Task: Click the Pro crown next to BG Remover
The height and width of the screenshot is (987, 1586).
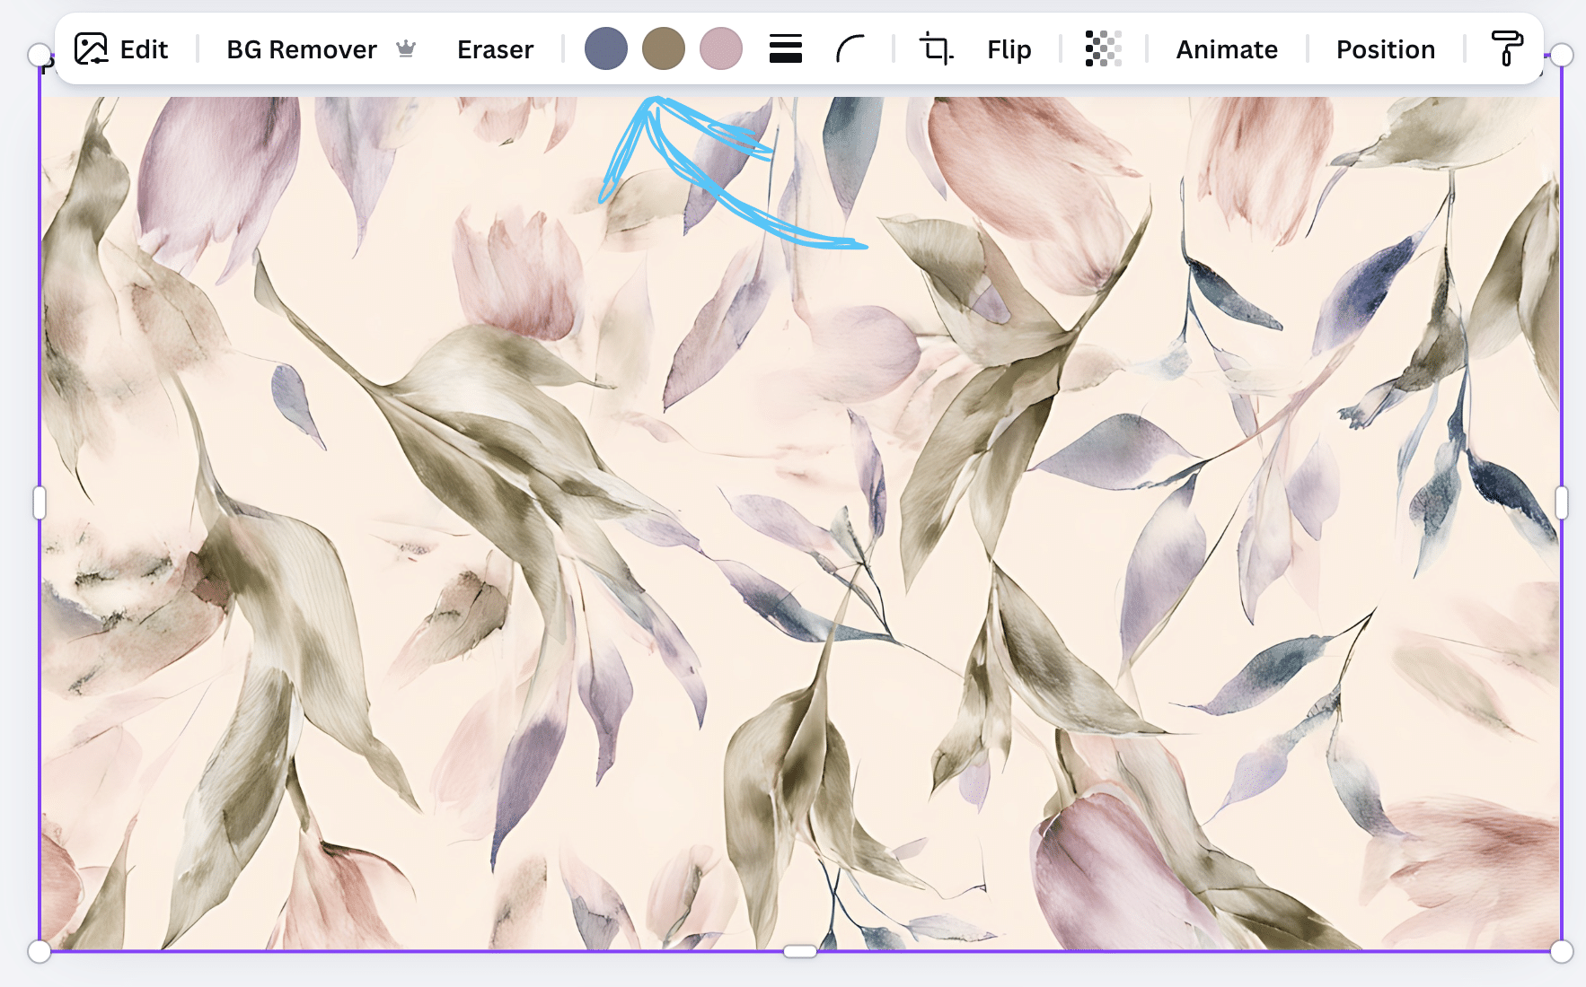Action: [407, 49]
